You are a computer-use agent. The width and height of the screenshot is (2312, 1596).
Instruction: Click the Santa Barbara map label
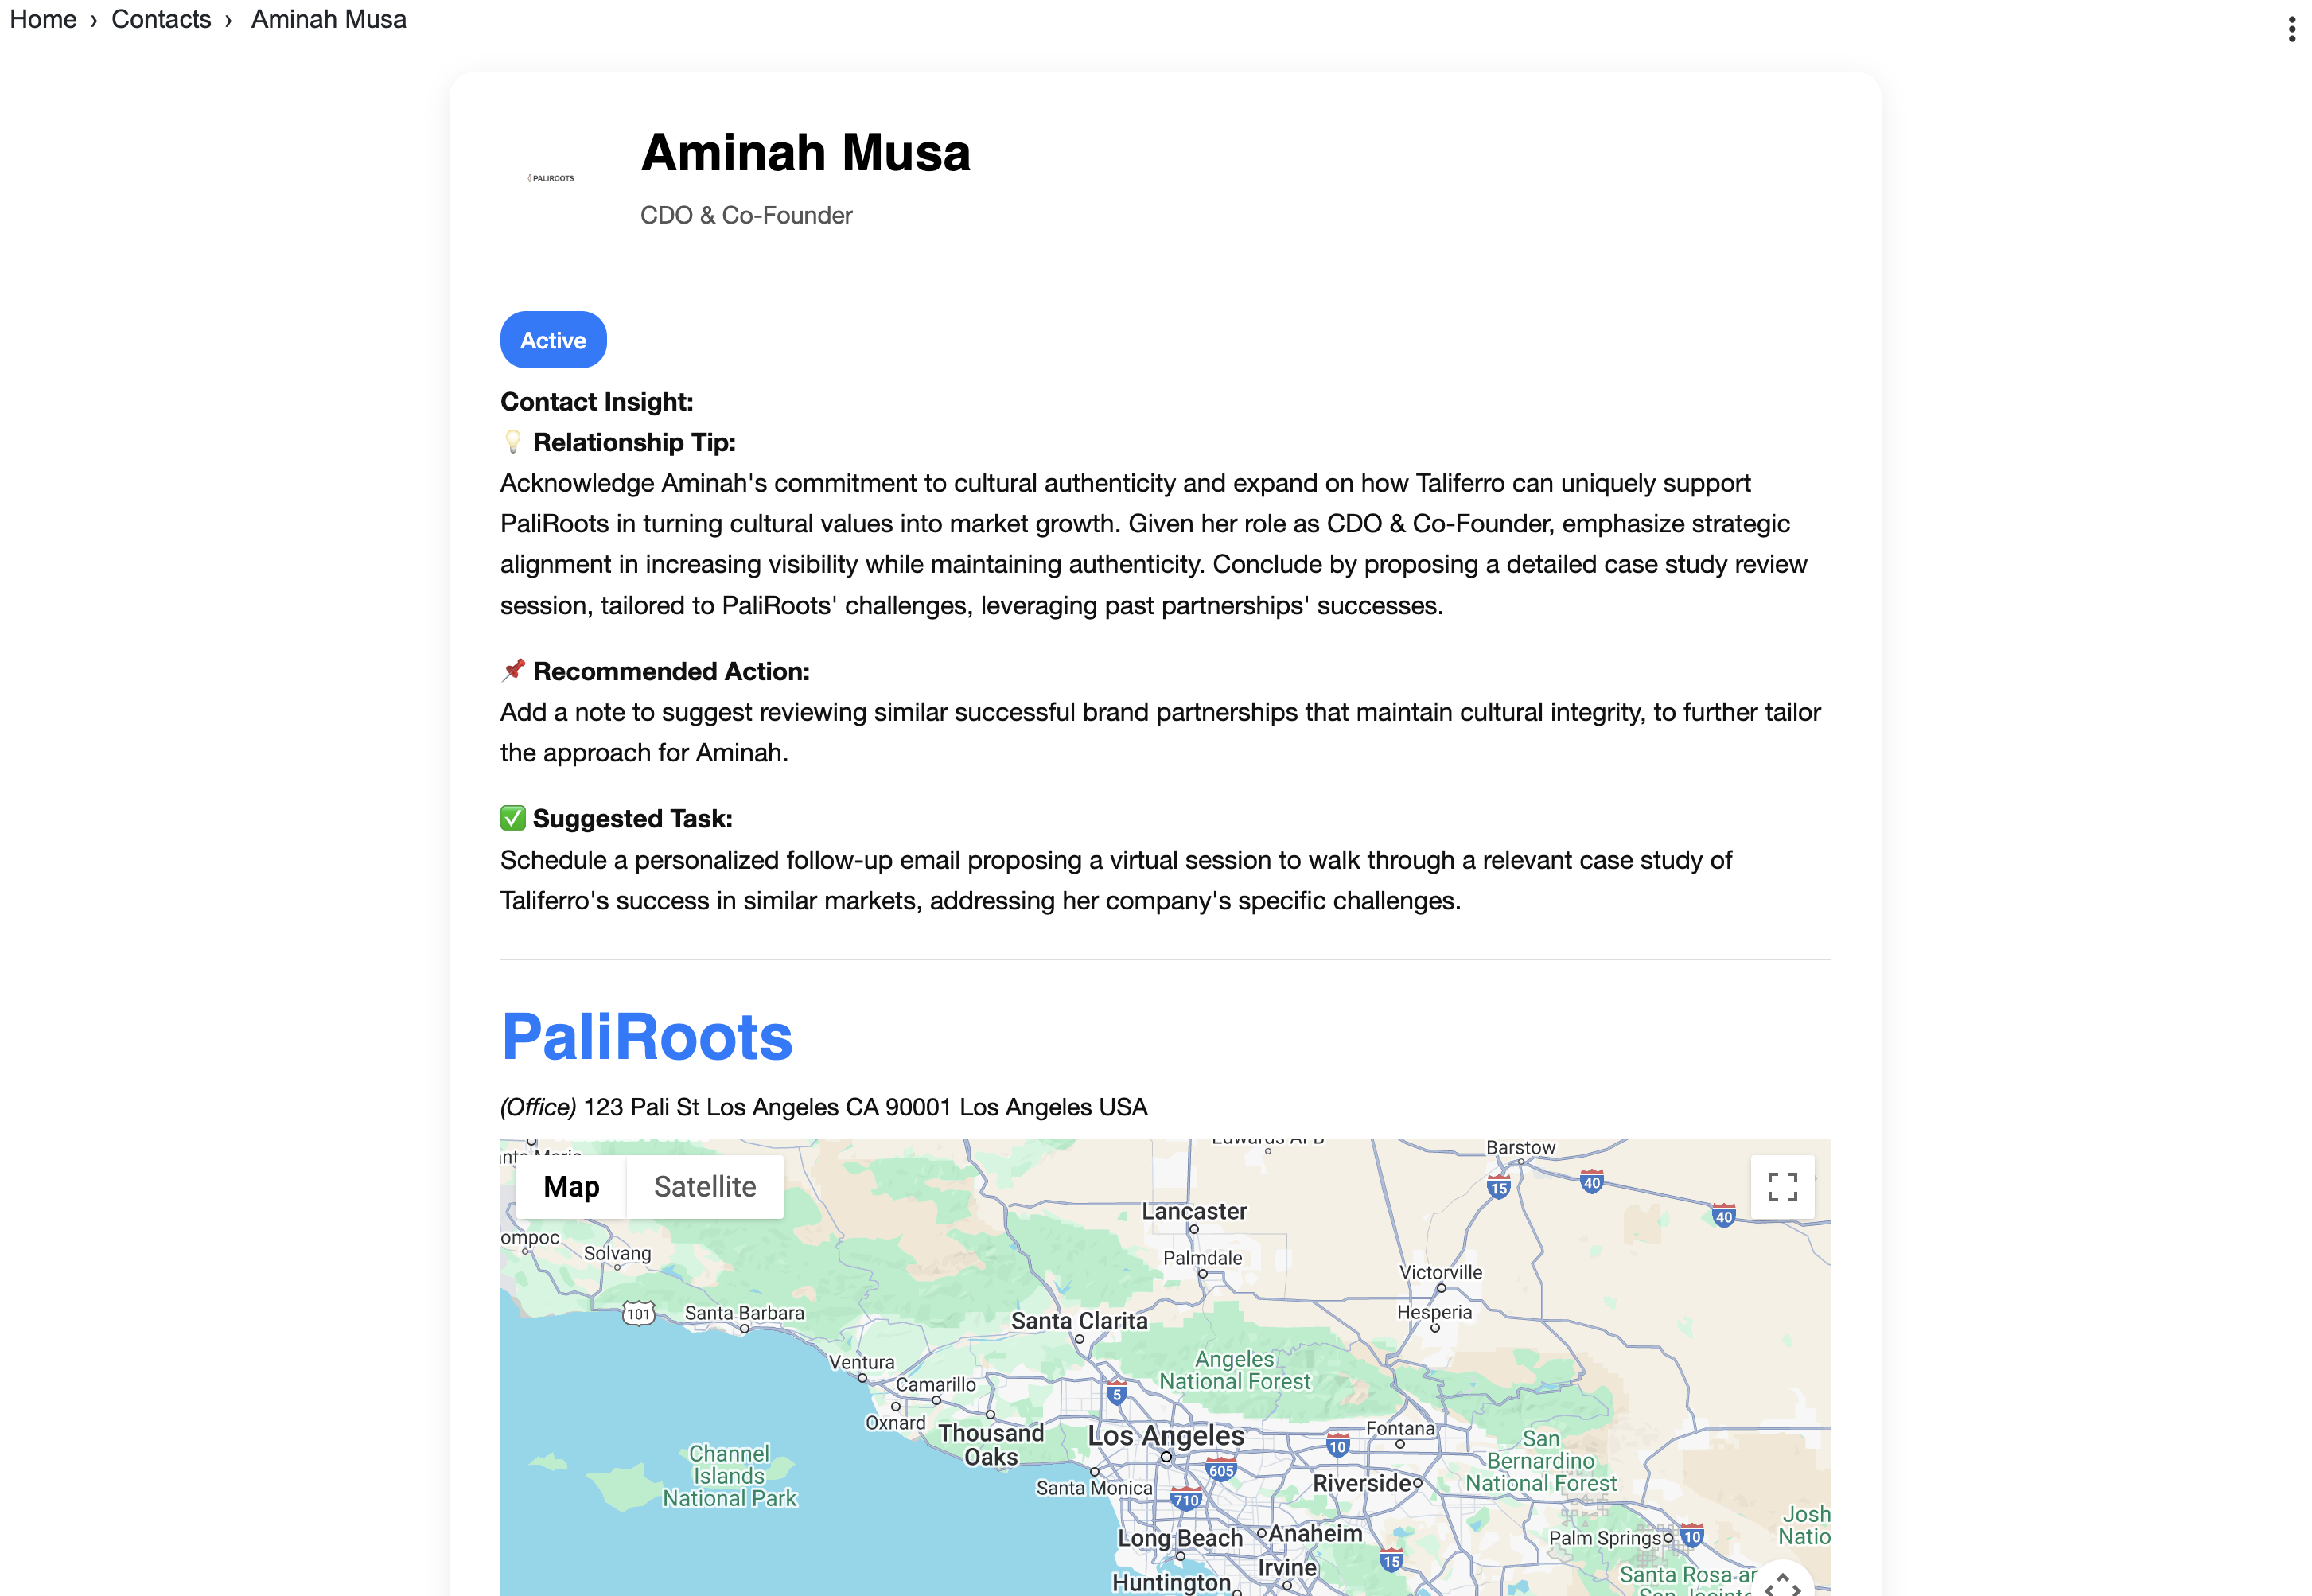coord(744,1313)
